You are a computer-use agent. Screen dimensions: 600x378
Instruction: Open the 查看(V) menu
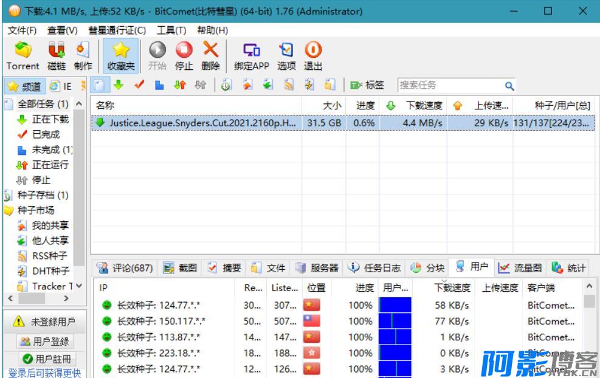63,30
